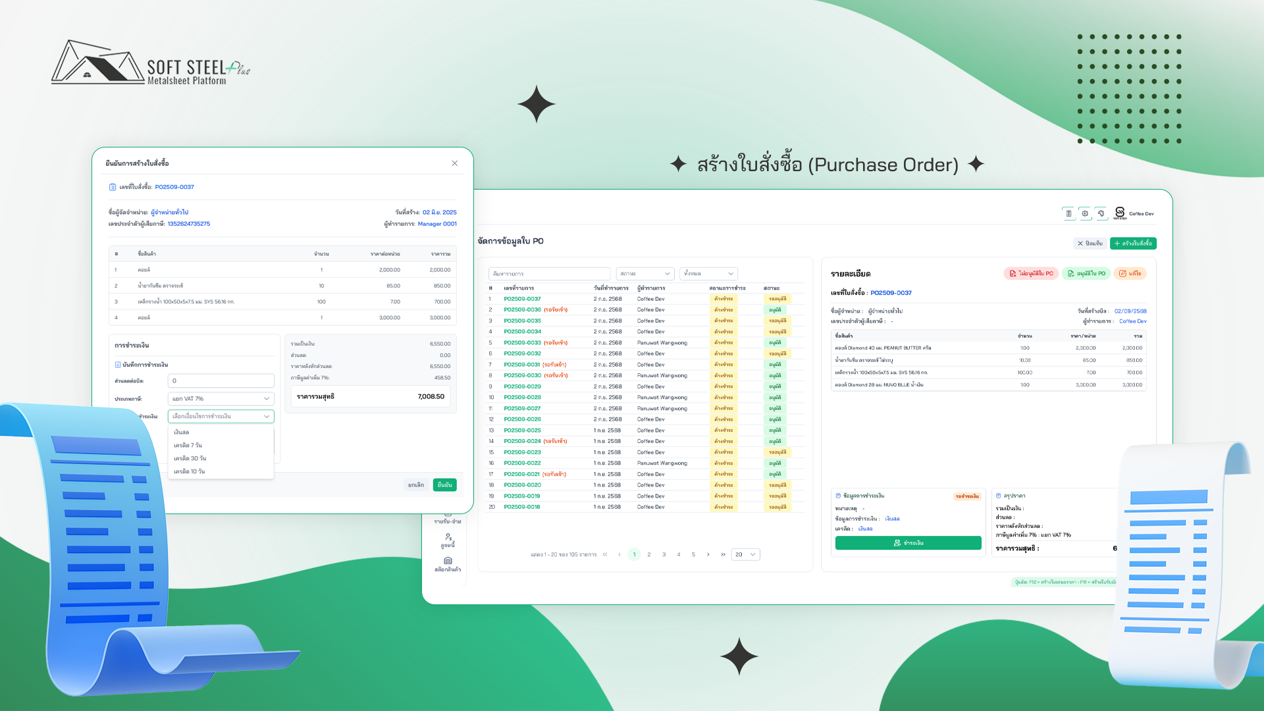Click the ส่วนลดต่อบิล discount input field
This screenshot has height=711, width=1264.
221,381
